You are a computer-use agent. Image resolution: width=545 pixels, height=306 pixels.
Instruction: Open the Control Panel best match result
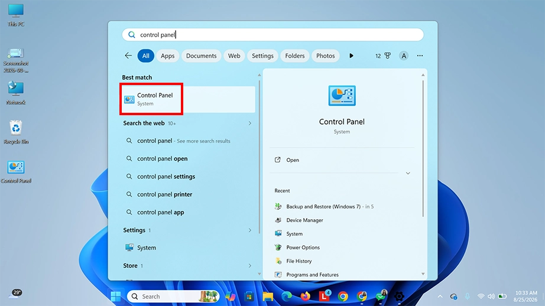188,99
